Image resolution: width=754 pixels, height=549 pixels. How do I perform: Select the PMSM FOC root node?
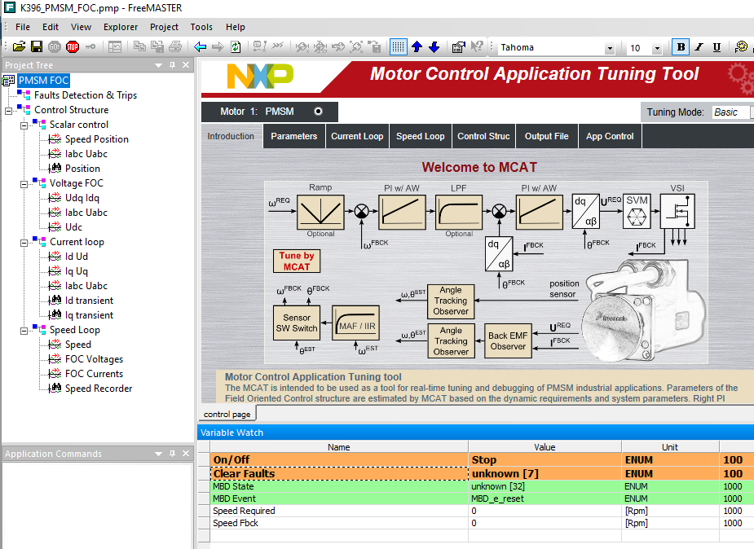43,80
